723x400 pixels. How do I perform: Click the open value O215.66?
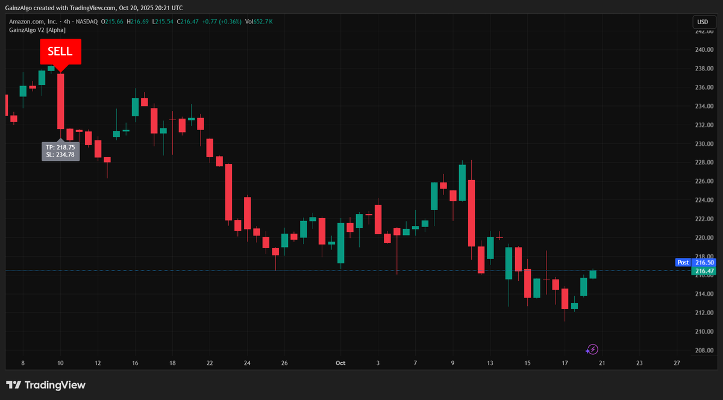(x=112, y=22)
